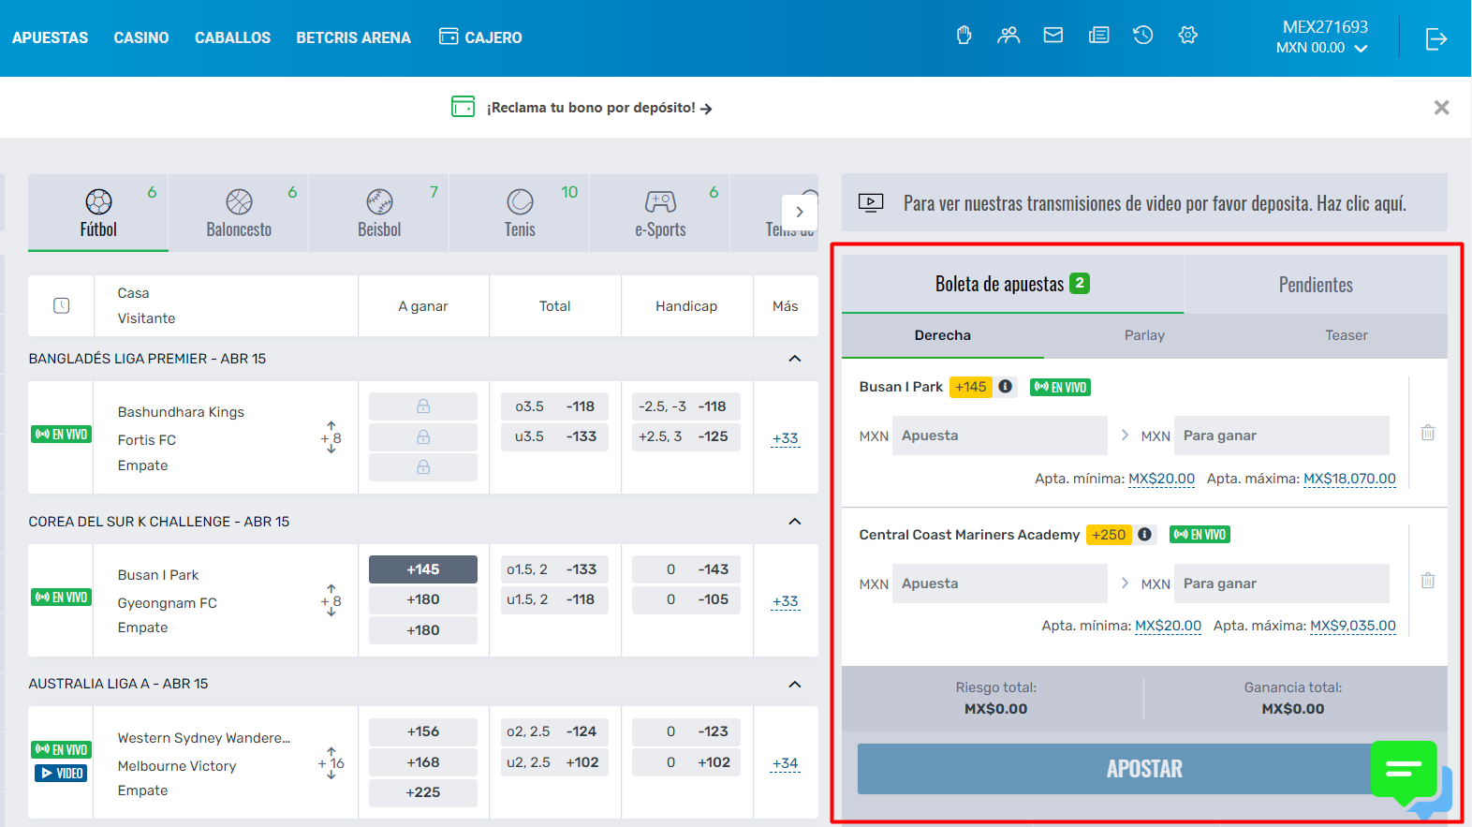
Task: Open the APUESTAS menu
Action: coord(51,37)
